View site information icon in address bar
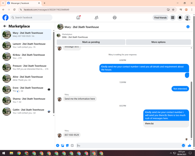Image resolution: width=195 pixels, height=156 pixels. click(21, 9)
